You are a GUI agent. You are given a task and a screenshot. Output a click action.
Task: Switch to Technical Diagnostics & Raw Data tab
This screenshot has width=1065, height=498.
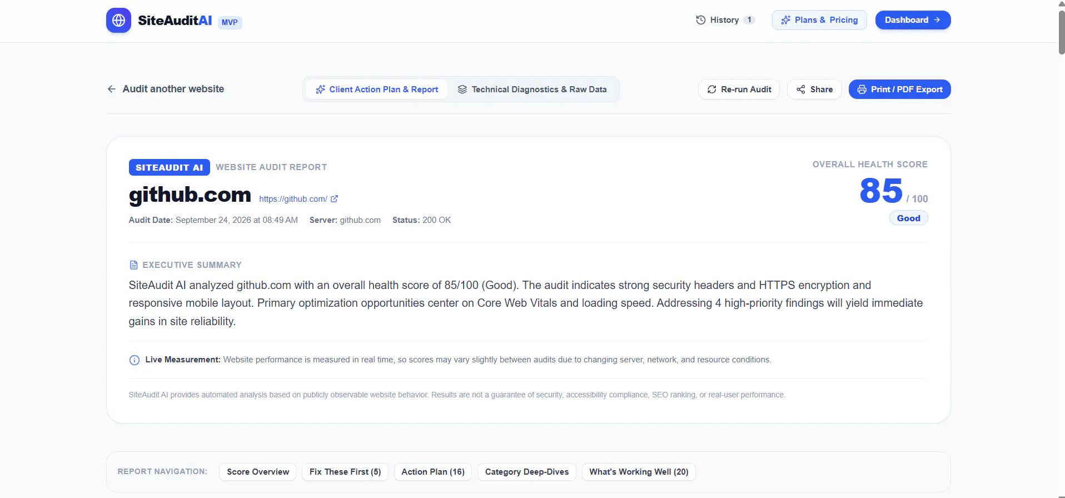pos(532,89)
